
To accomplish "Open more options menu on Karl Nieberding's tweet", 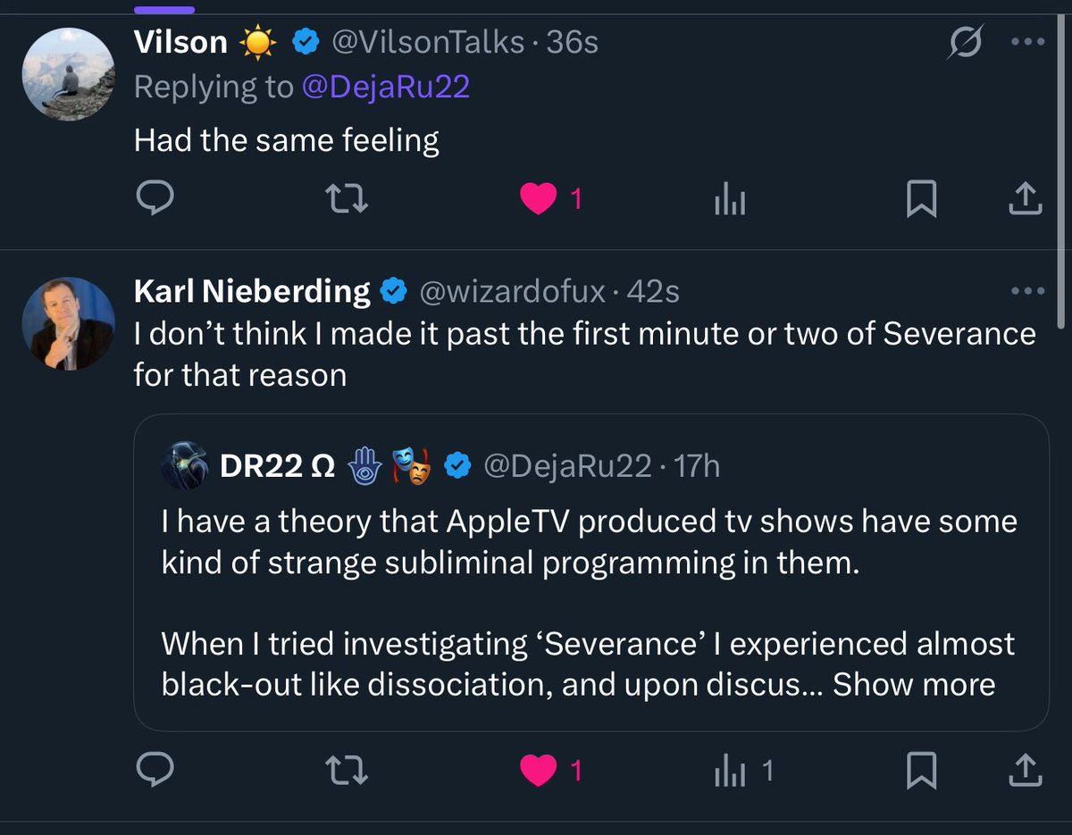I will point(1026,291).
